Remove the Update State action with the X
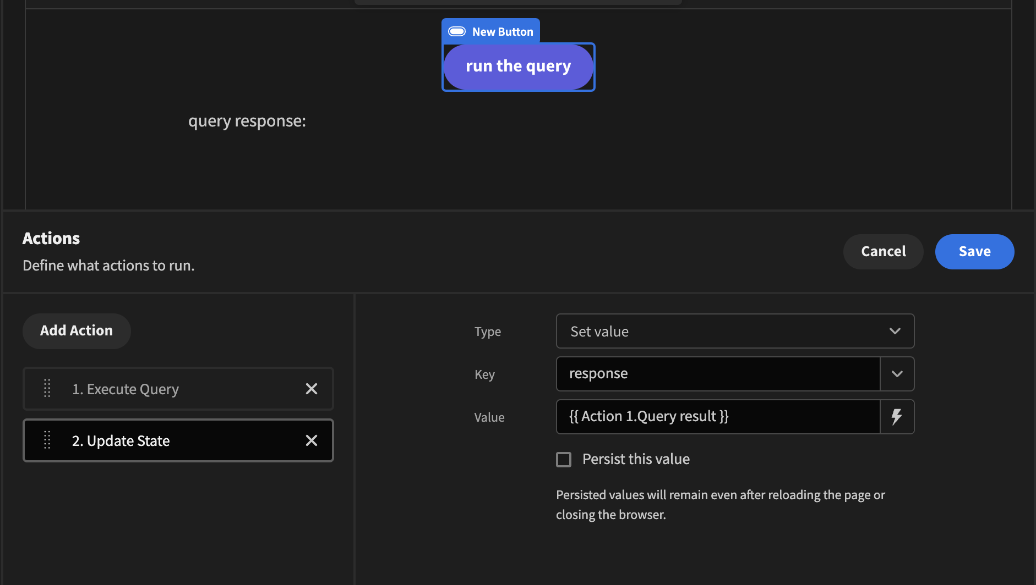1036x585 pixels. pyautogui.click(x=312, y=440)
